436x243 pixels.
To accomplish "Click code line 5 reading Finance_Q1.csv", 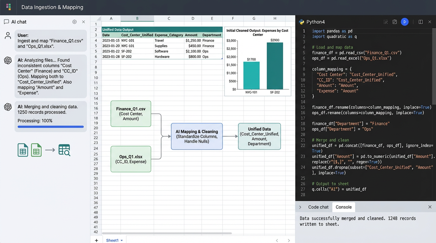I will [x=357, y=53].
